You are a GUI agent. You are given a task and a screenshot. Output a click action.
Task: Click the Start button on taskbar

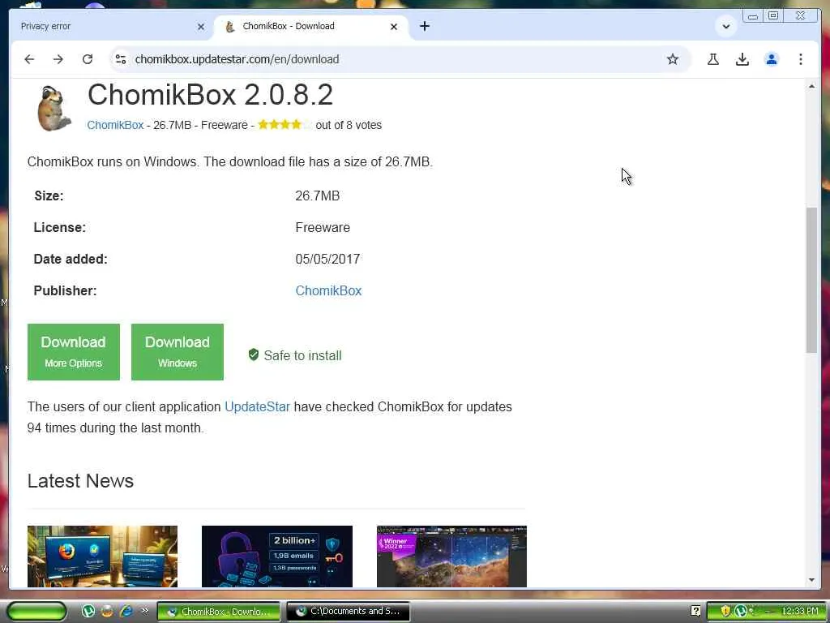(x=37, y=612)
